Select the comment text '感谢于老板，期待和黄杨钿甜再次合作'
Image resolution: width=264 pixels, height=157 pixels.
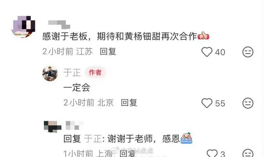[x=120, y=36]
